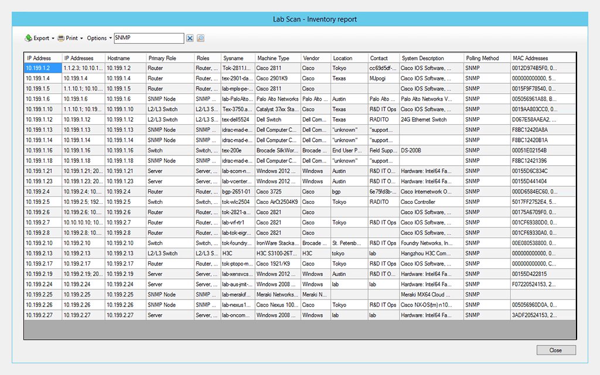The image size is (600, 375).
Task: Click MAC address cell F8BC12421396
Action: tap(543, 161)
